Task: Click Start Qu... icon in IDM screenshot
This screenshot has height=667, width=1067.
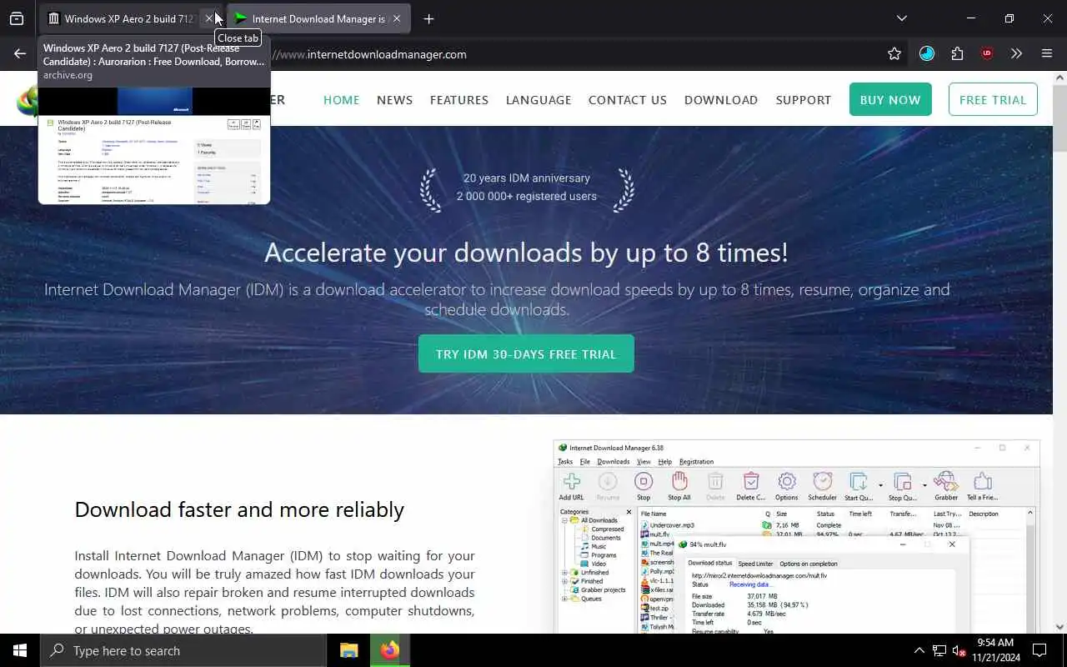Action: [x=859, y=486]
